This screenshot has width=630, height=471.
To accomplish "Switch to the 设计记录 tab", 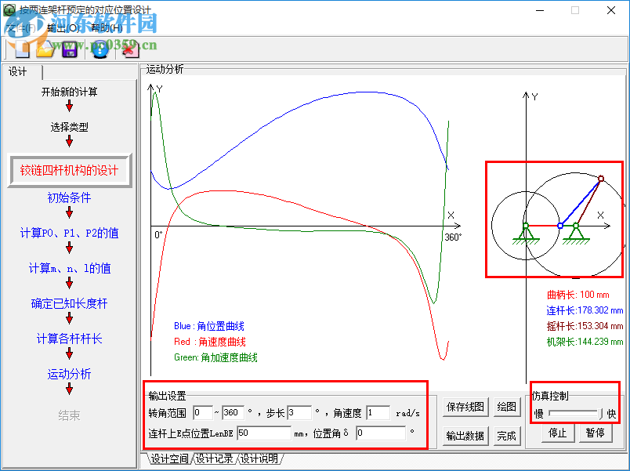I will [213, 458].
